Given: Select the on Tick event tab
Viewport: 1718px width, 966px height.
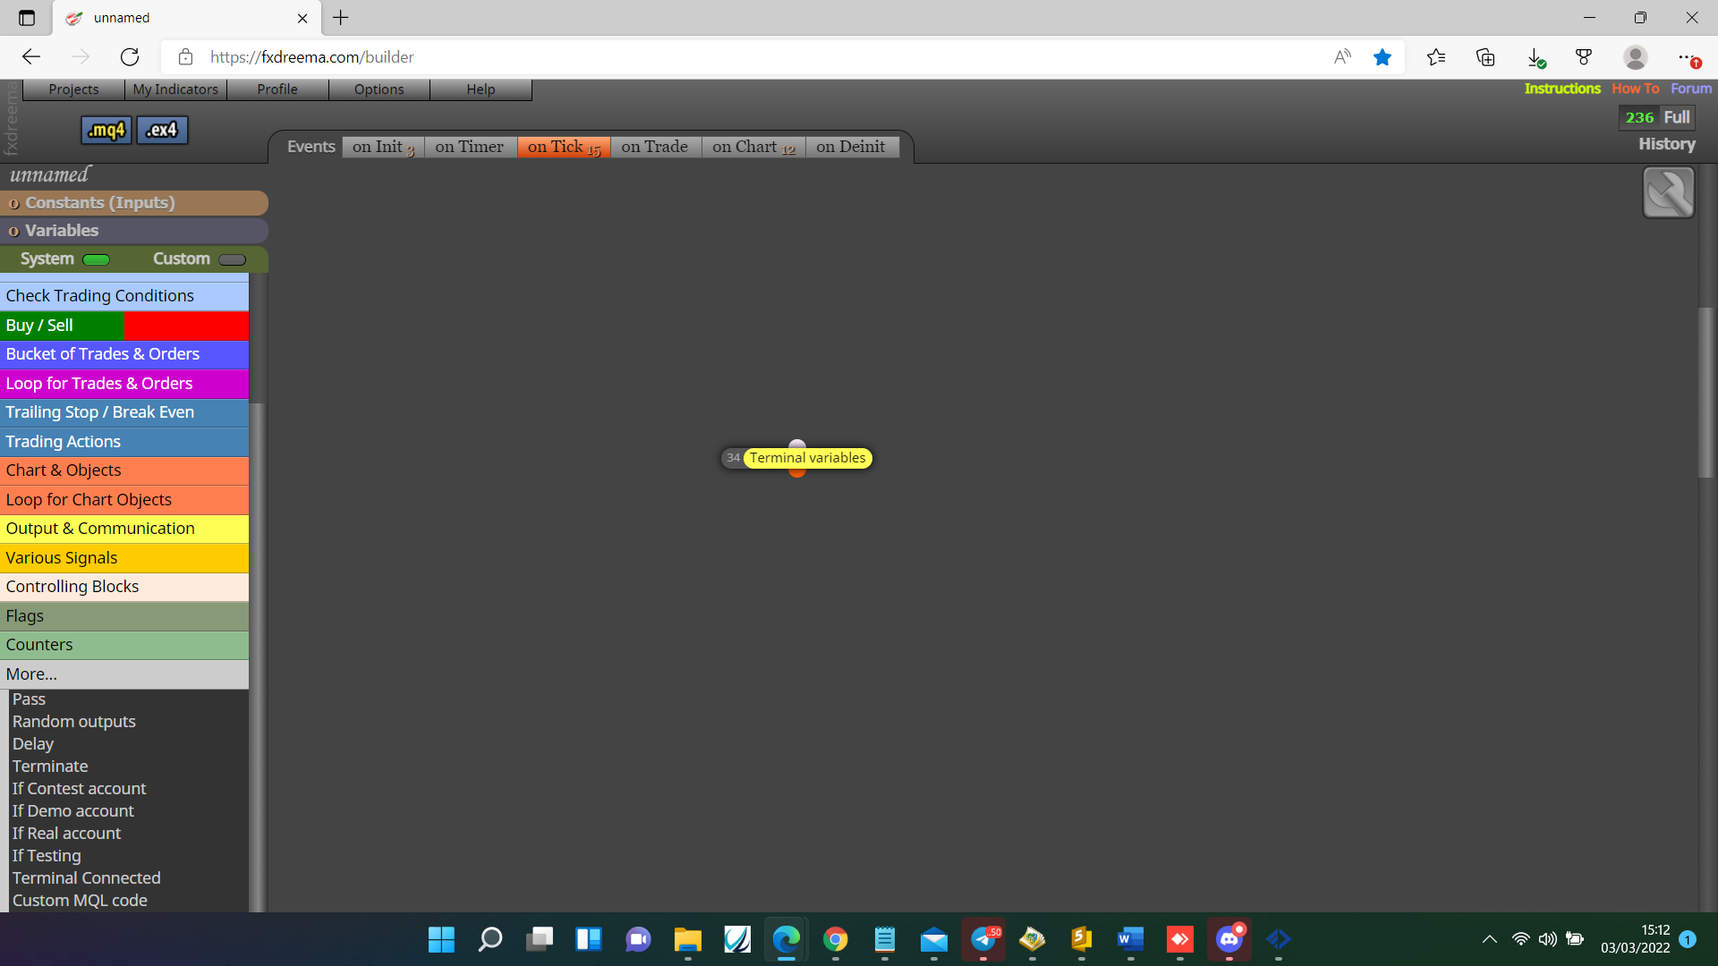Looking at the screenshot, I should pos(564,147).
